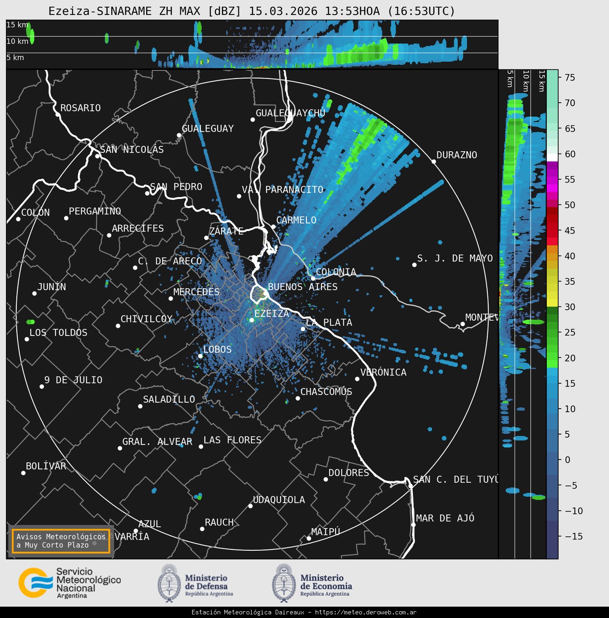Open Avisos Meteorológicos a Muy Corto Plazo
Screen dimensions: 609x618
tap(61, 541)
